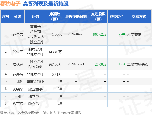Select the 成交均价 column header
The width and height of the screenshot is (152, 115).
click(117, 17)
